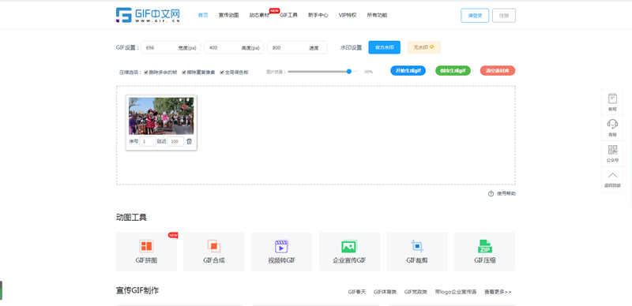Open the GIF裁剪 crop tool icon
The height and width of the screenshot is (306, 632).
pyautogui.click(x=417, y=246)
